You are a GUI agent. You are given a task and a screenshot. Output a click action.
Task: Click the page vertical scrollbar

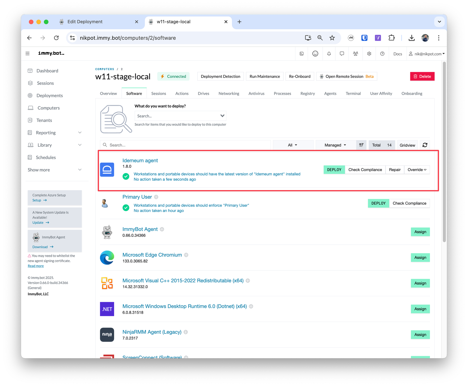444,152
